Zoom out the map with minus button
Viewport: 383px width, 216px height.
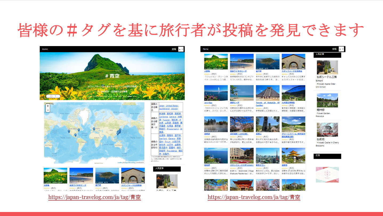[x=48, y=110]
